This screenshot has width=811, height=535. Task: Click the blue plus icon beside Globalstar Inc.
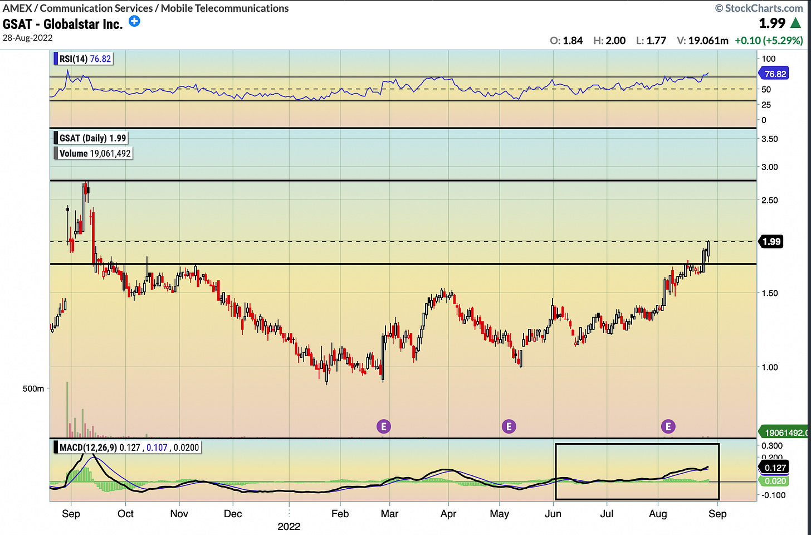pos(134,21)
